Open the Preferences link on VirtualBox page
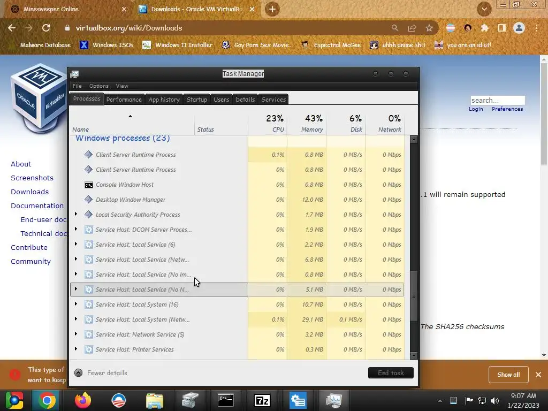 point(507,109)
